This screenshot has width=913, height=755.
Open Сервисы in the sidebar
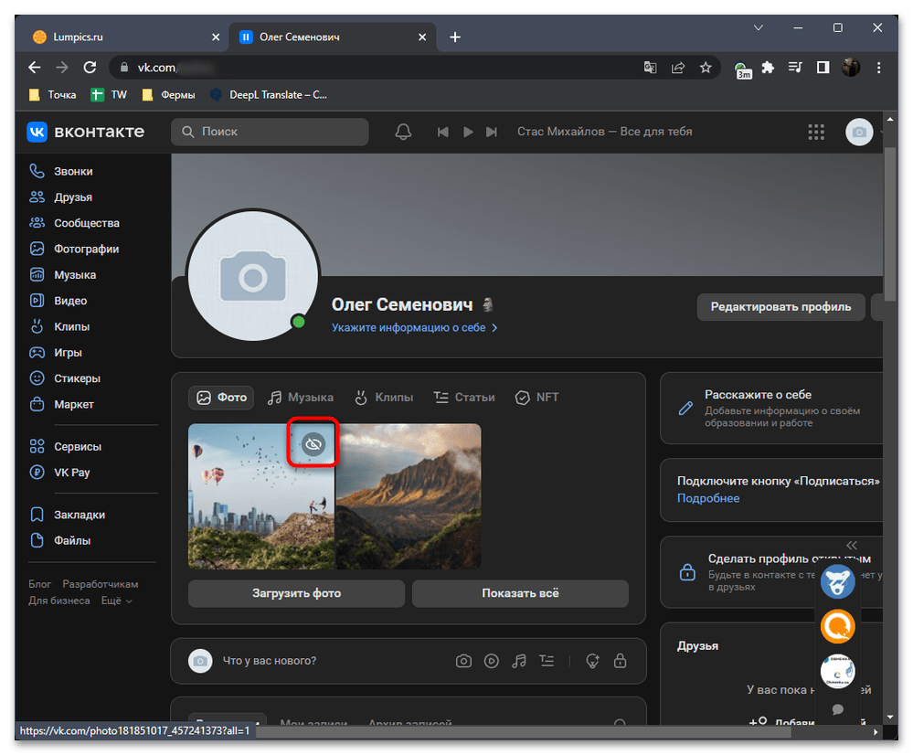click(x=65, y=447)
